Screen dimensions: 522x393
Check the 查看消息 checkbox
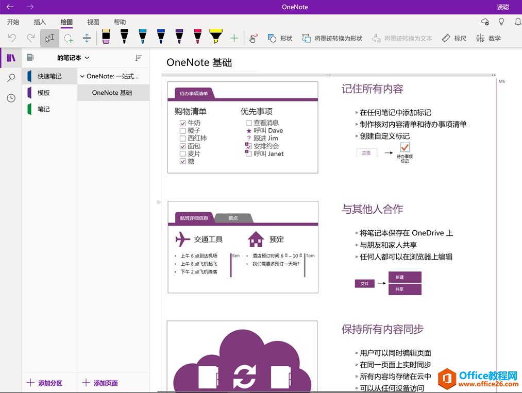(x=249, y=123)
